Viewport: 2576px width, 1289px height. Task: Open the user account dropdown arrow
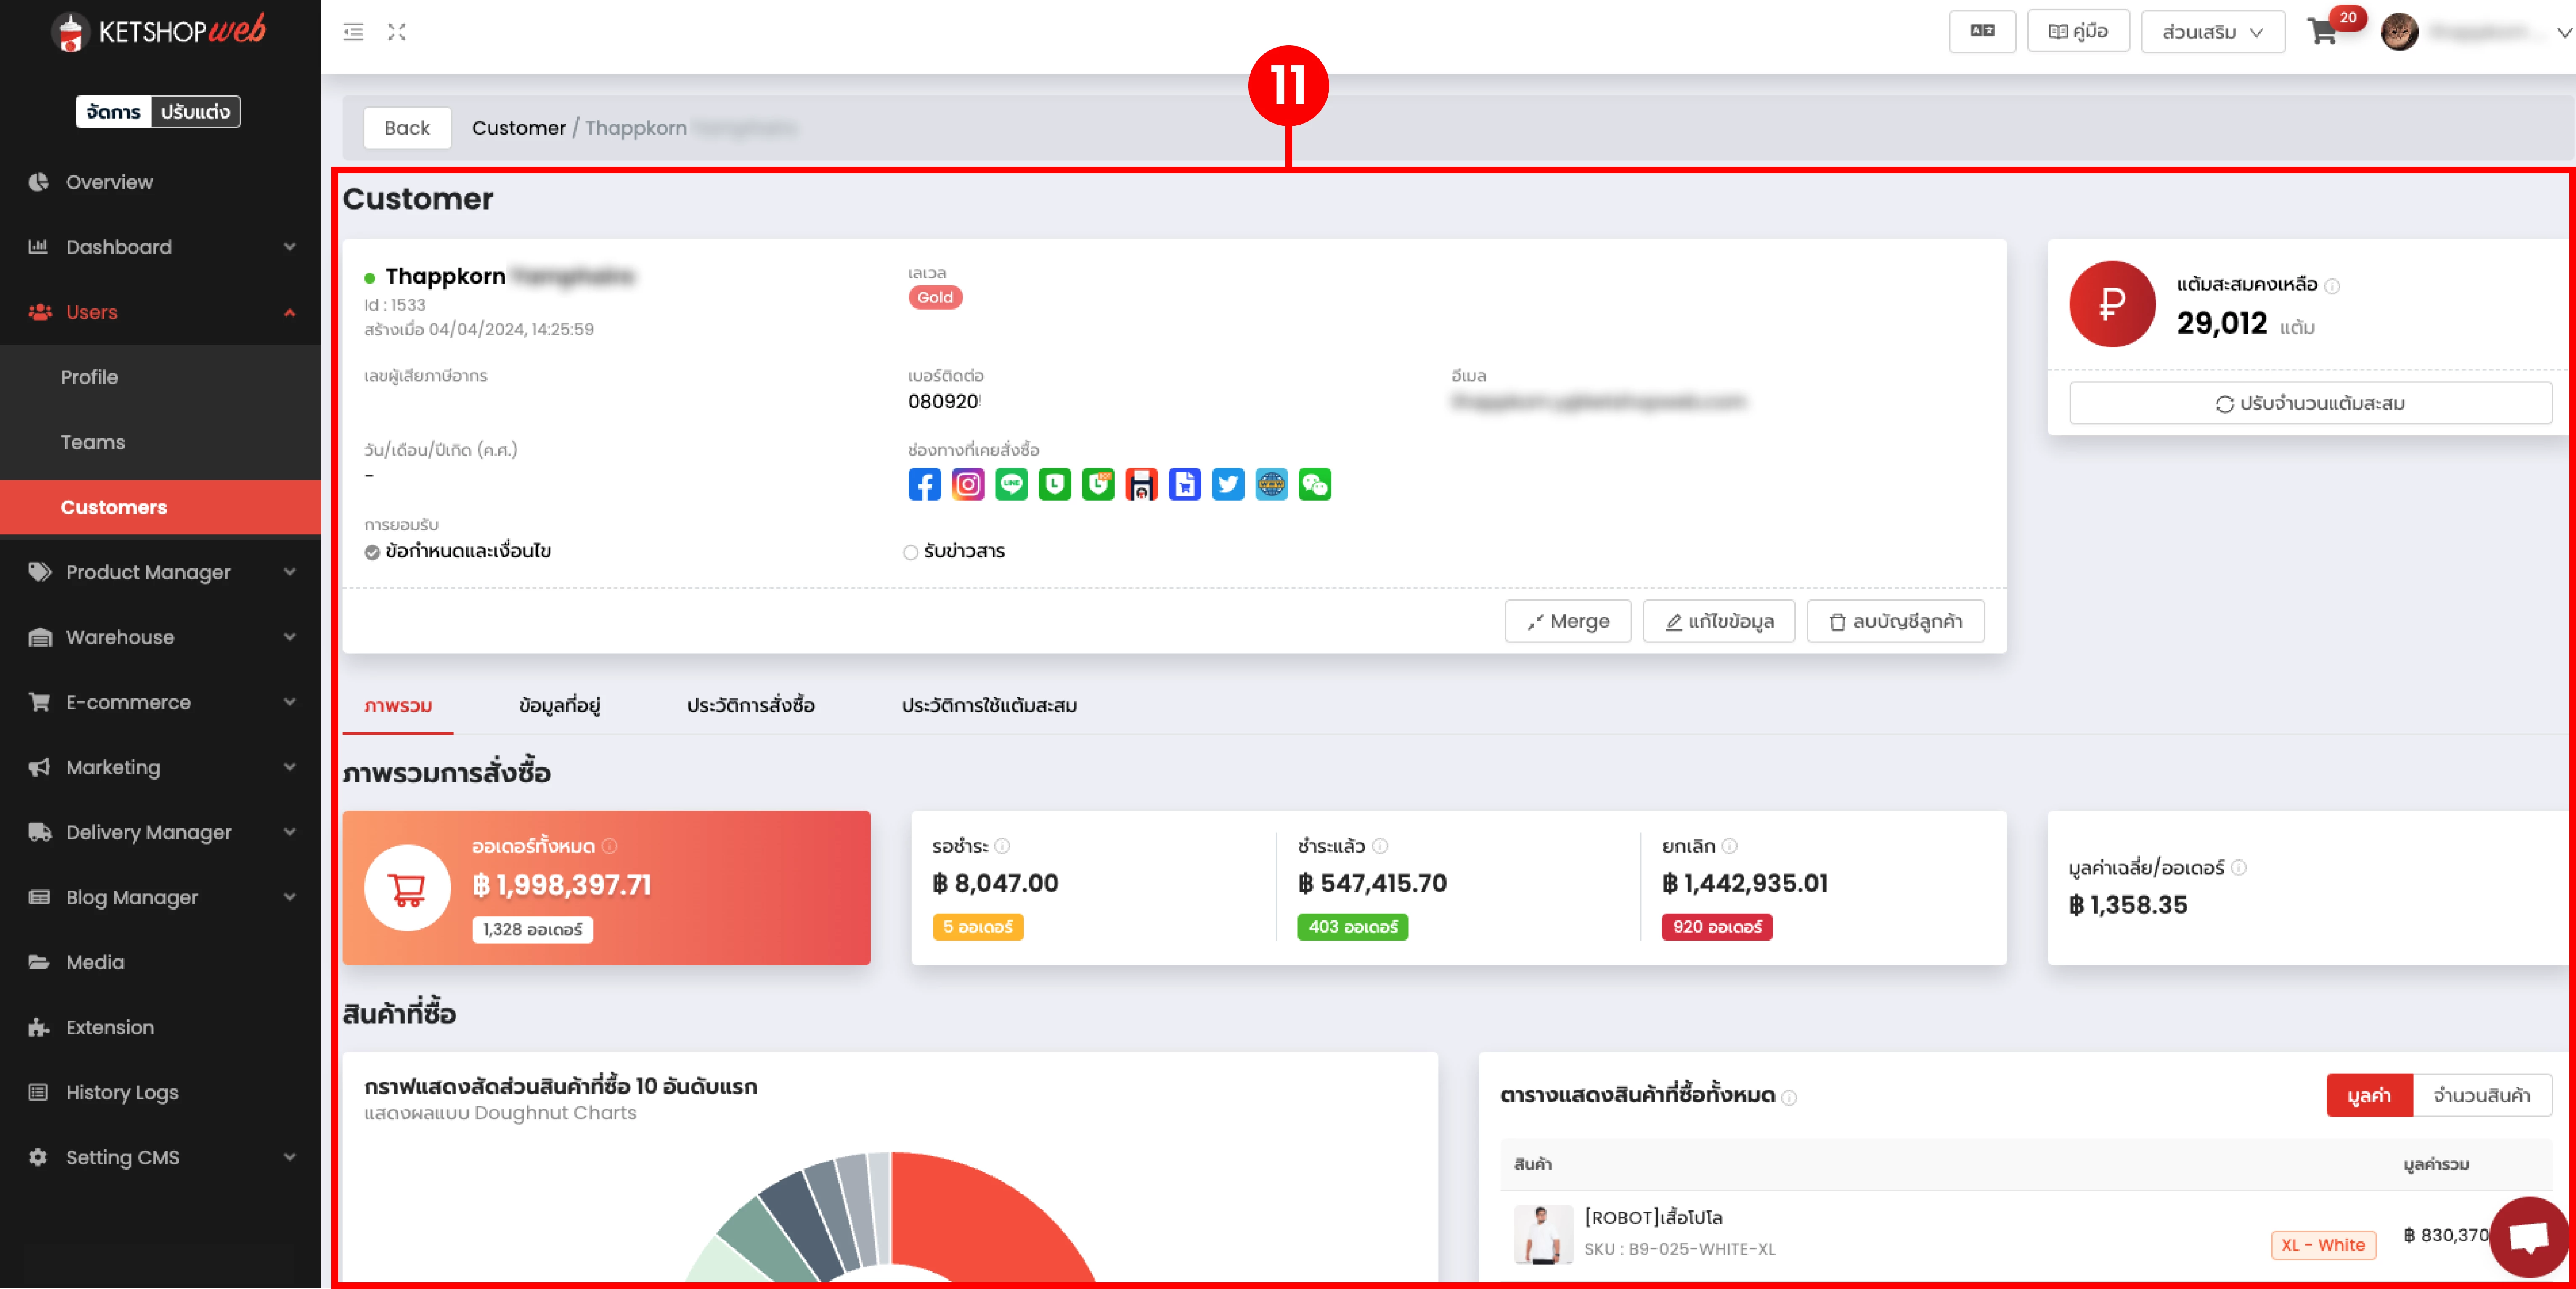click(2564, 32)
